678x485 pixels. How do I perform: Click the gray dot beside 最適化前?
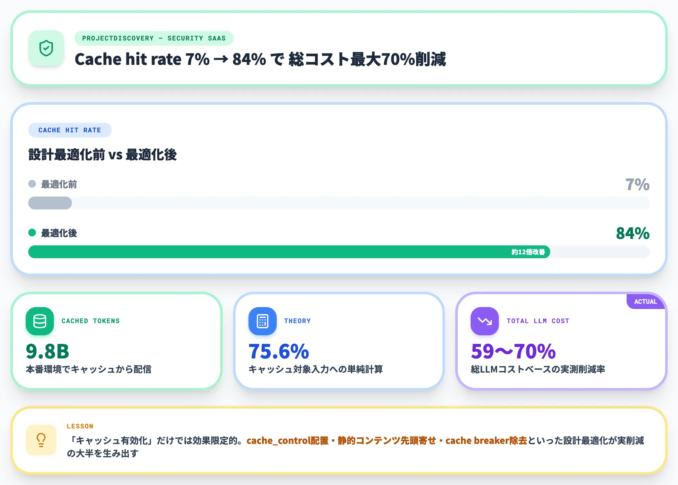coord(32,184)
